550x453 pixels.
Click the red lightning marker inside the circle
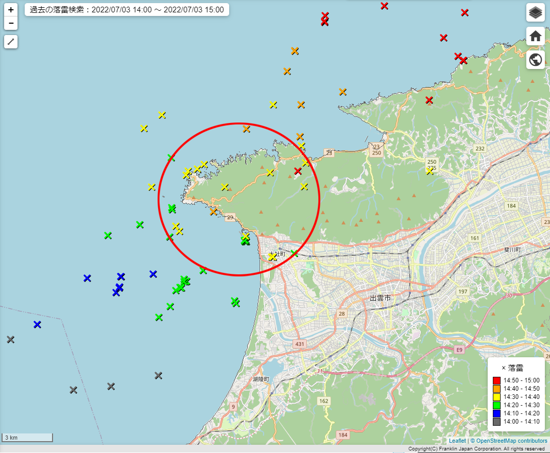[x=298, y=171]
